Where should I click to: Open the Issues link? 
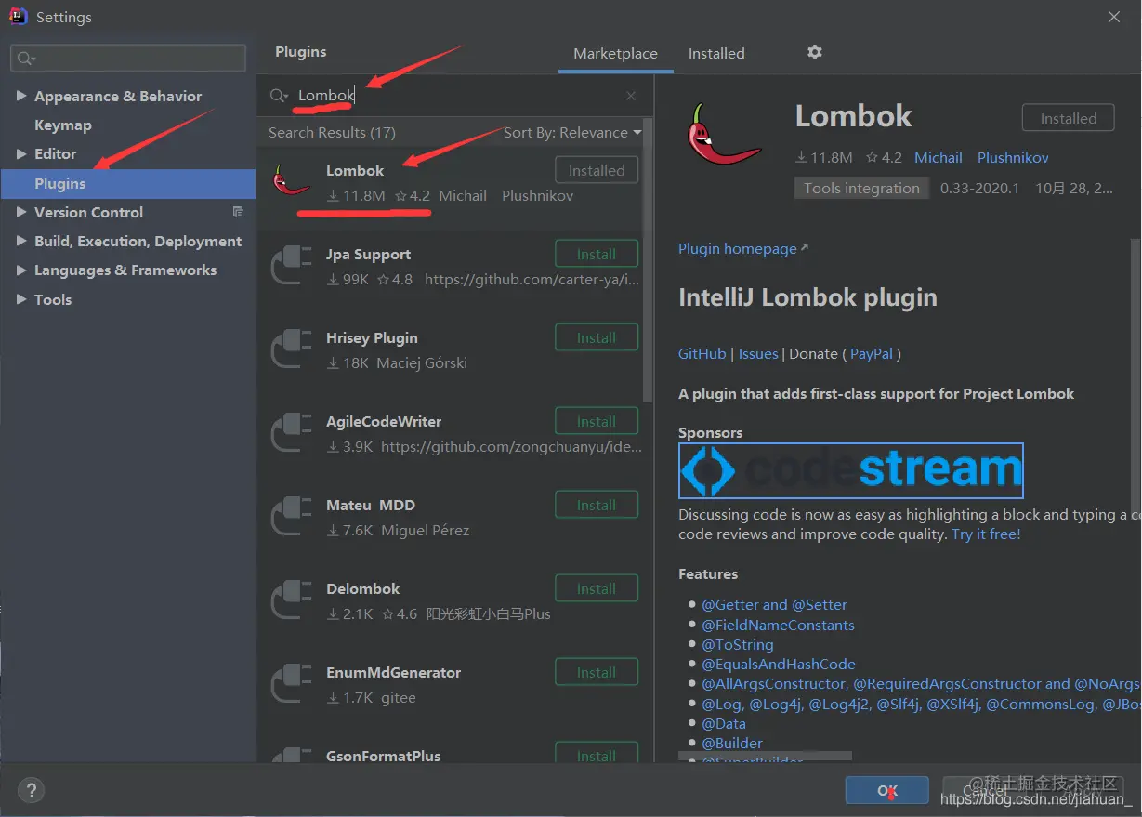758,353
